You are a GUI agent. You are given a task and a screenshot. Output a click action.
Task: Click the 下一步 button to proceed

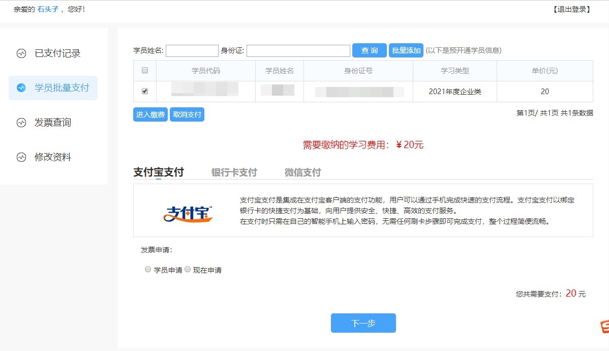click(363, 323)
